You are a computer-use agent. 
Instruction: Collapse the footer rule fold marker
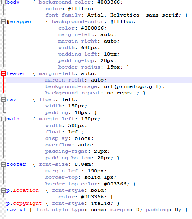[x=3, y=164]
